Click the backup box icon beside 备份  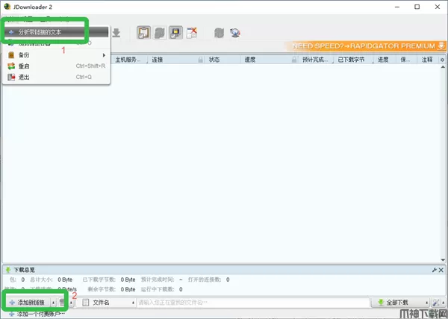pyautogui.click(x=11, y=55)
